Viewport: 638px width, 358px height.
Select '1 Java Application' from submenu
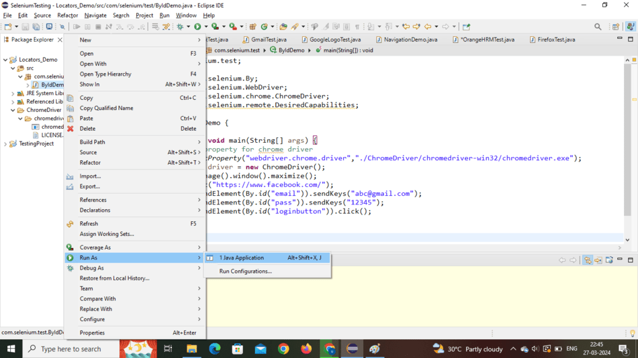242,257
